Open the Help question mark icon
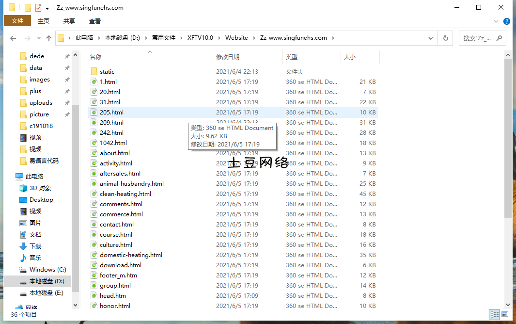Screen dimensions: 516x324 coord(507,21)
